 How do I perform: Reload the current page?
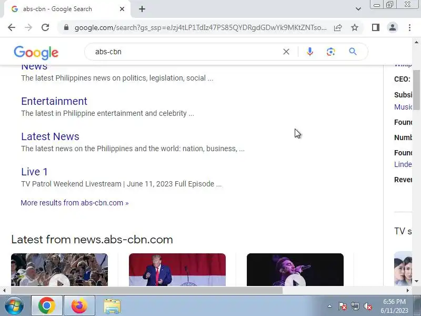click(x=45, y=27)
